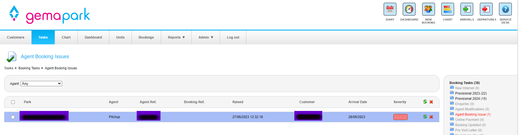Open the Agent dropdown set to Any

[41, 83]
